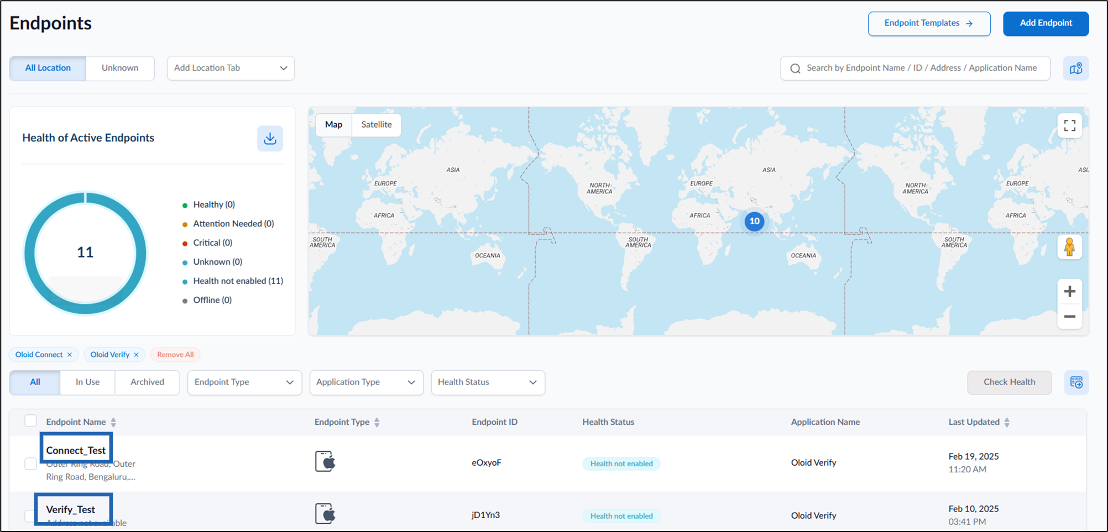The image size is (1108, 532).
Task: Click the health donut chart showing 11
Action: pyautogui.click(x=85, y=253)
